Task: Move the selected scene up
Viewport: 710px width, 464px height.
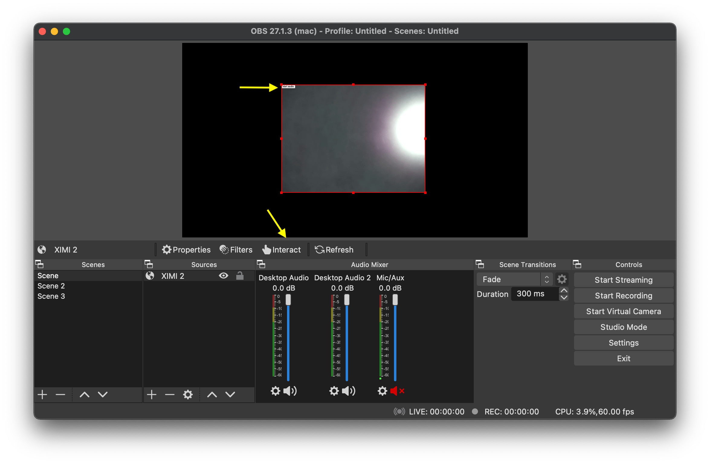Action: coord(85,395)
